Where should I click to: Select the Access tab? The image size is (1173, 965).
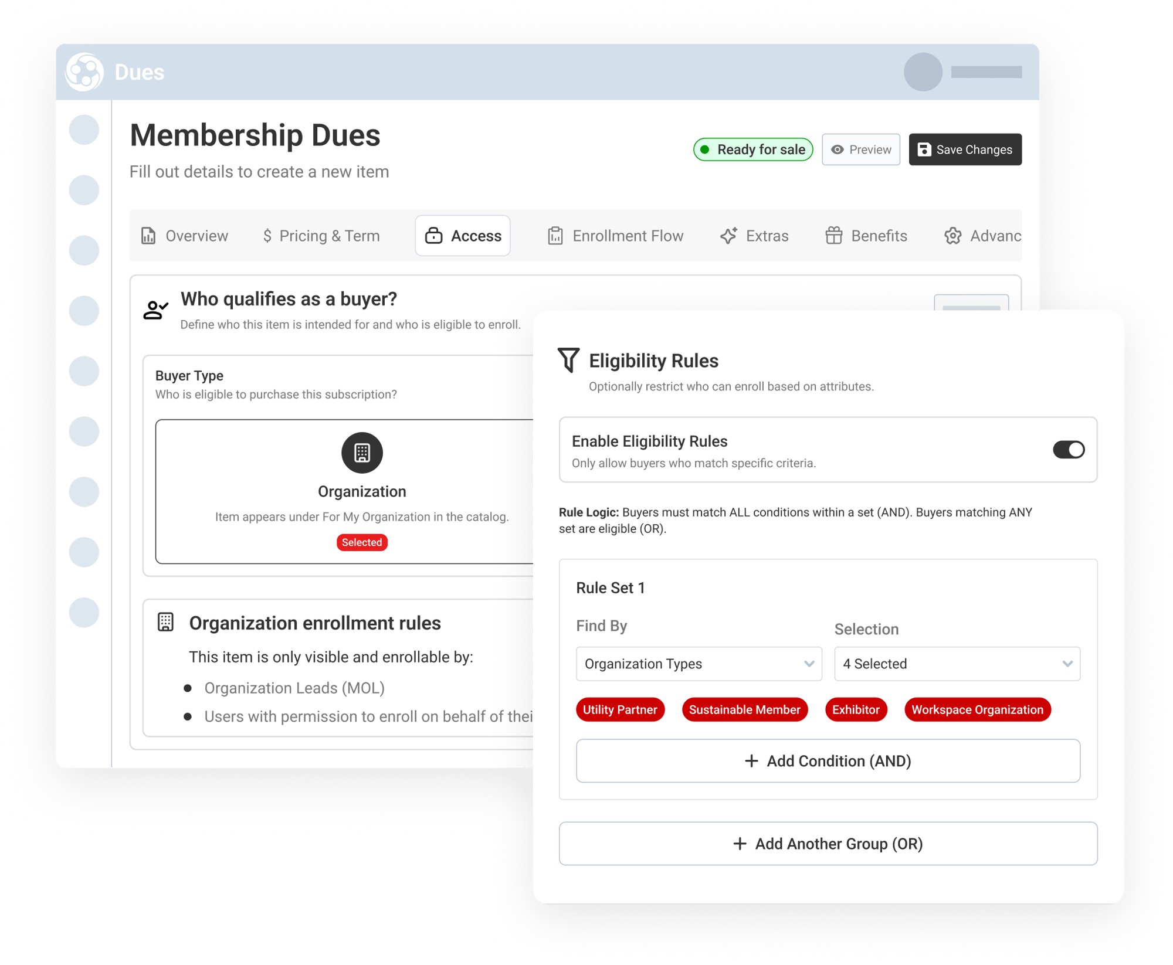tap(463, 236)
